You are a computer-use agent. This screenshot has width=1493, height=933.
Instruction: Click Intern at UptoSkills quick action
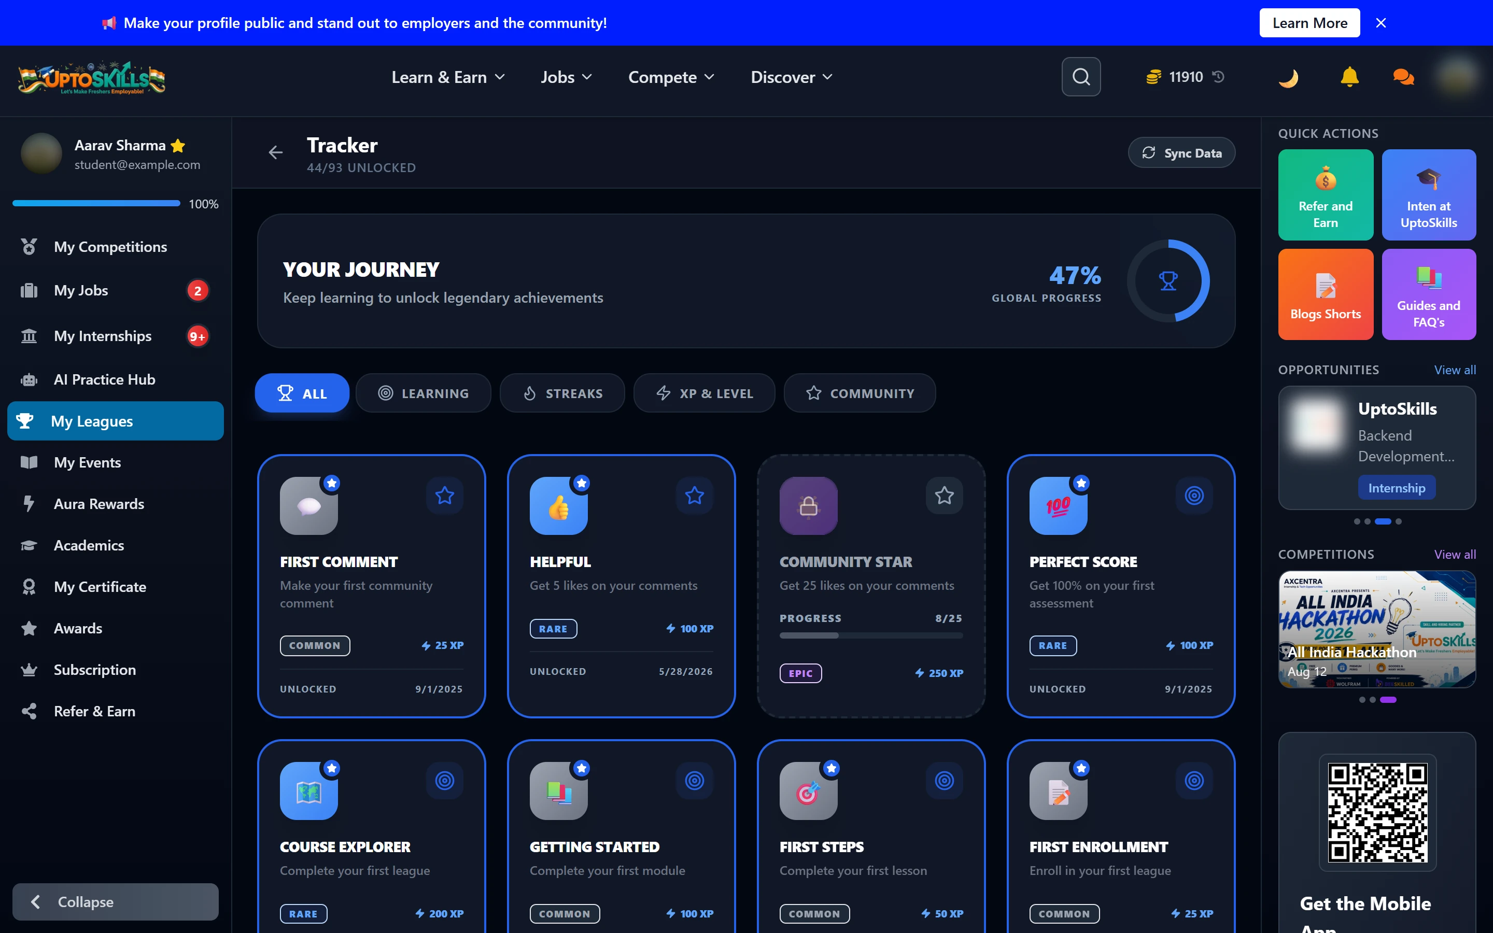(x=1429, y=195)
